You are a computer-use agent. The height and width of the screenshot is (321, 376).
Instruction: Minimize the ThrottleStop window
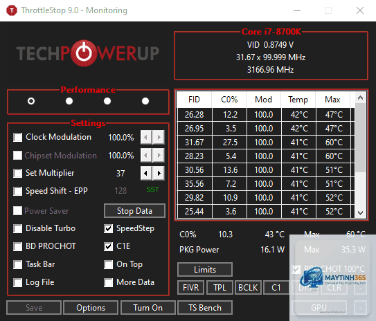coord(297,10)
